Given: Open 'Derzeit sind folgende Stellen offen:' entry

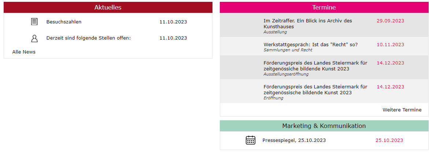Looking at the screenshot, I should [89, 38].
